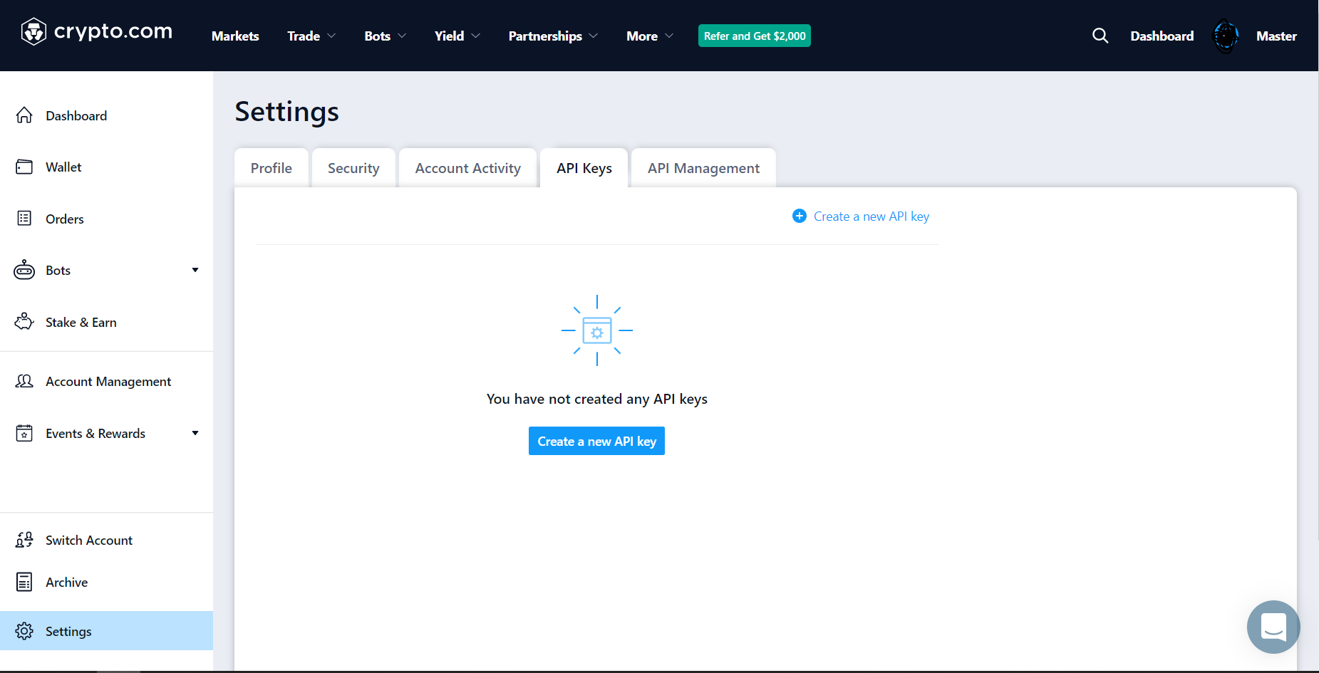Go to Markets in top navigation
1319x673 pixels.
tap(235, 36)
